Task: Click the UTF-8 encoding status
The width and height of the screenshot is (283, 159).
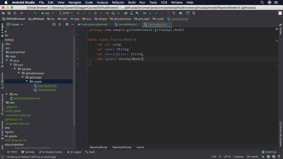Action: coord(227,156)
